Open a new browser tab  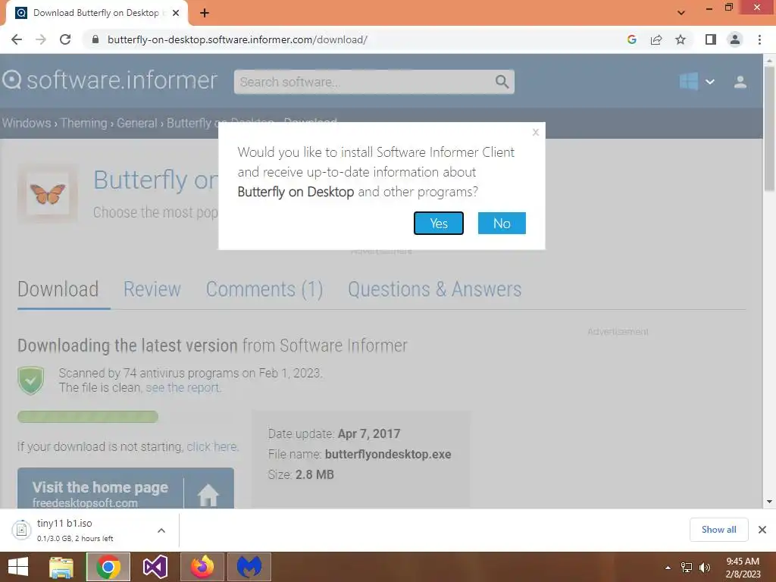(x=205, y=13)
